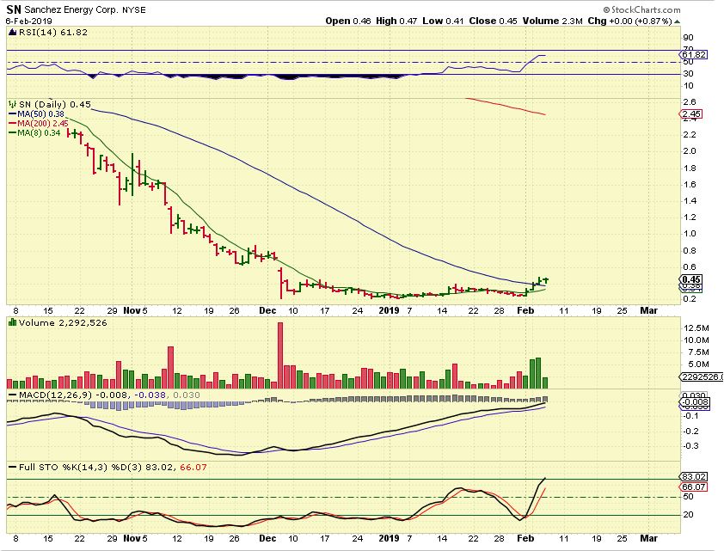This screenshot has height=551, width=724.
Task: Click the Nov label under the stochastic panel
Action: click(132, 538)
